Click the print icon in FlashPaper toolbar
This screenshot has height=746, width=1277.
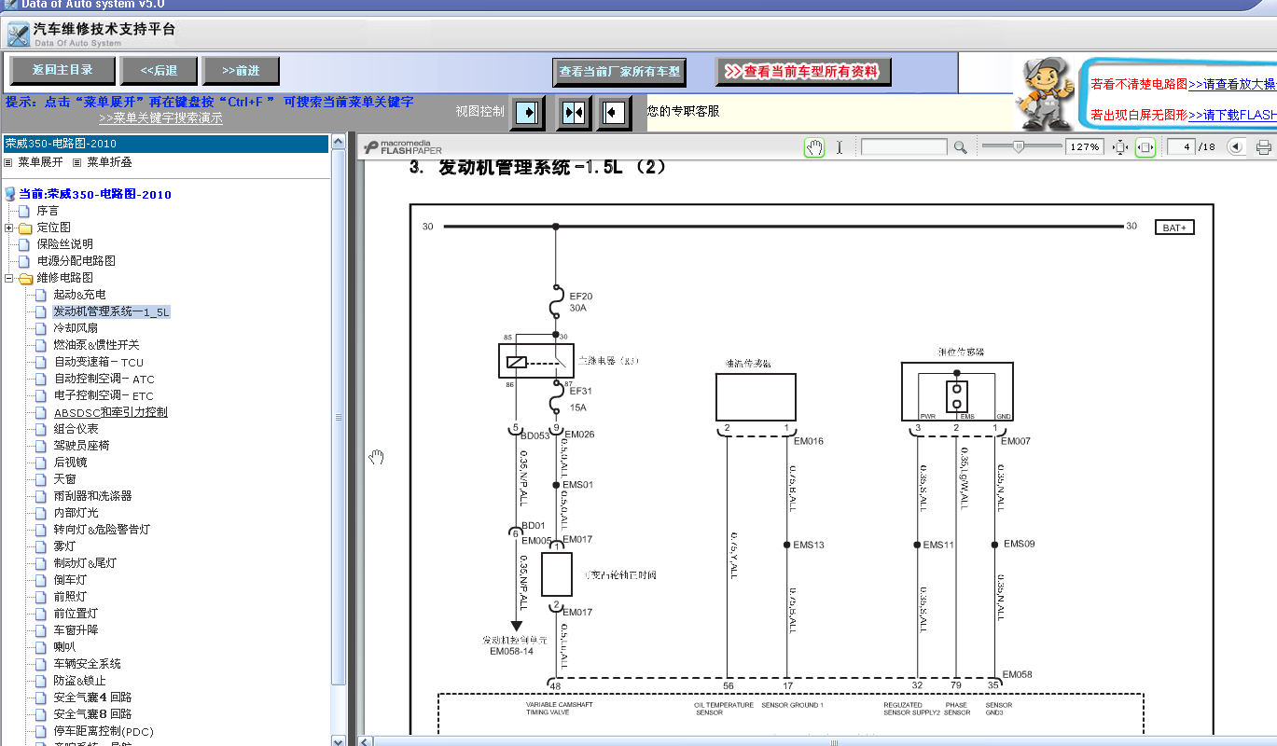[1264, 147]
